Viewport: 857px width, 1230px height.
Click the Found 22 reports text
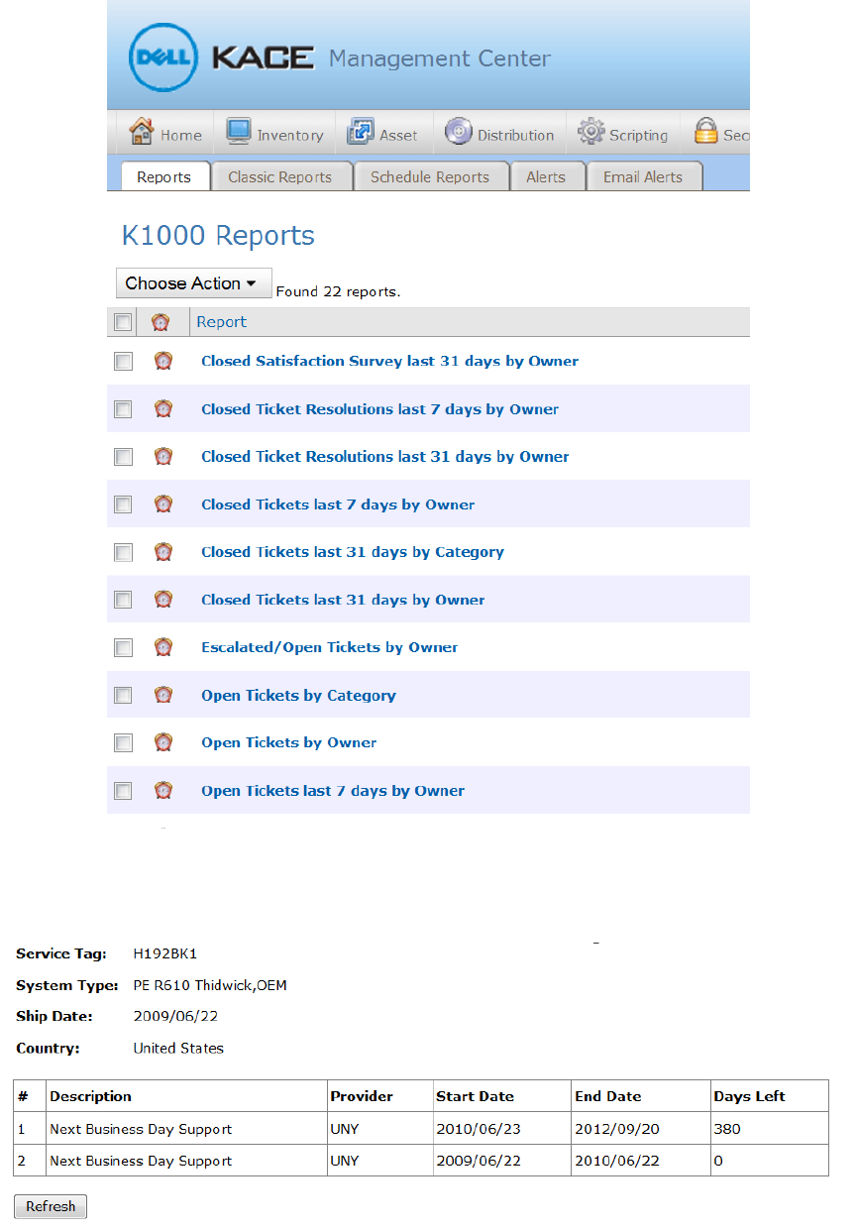click(x=338, y=291)
